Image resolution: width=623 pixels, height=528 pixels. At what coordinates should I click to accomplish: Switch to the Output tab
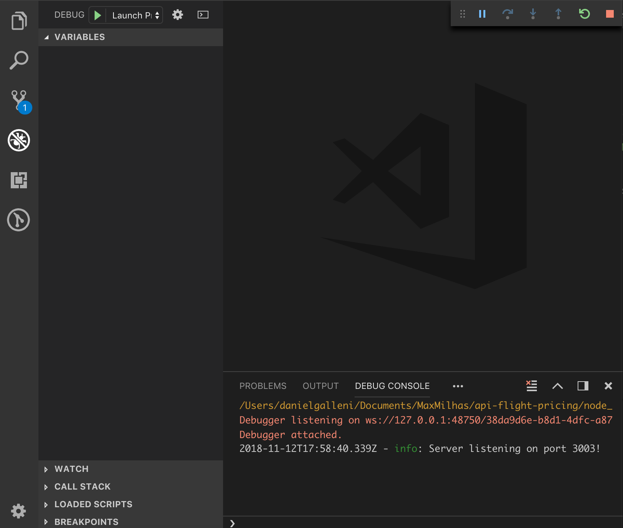[320, 386]
